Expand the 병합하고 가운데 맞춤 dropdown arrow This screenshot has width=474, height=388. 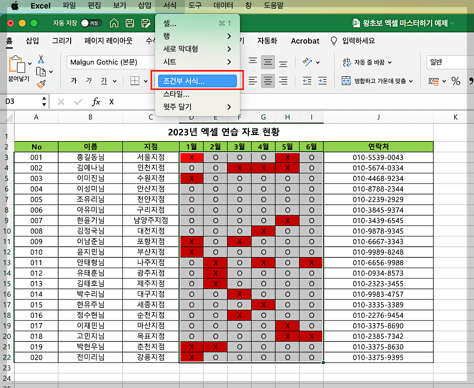click(x=411, y=81)
